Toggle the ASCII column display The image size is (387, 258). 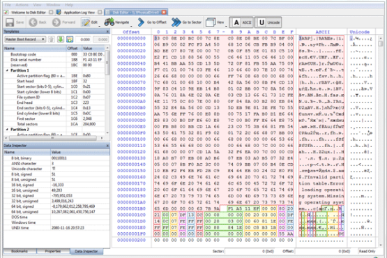tap(241, 22)
